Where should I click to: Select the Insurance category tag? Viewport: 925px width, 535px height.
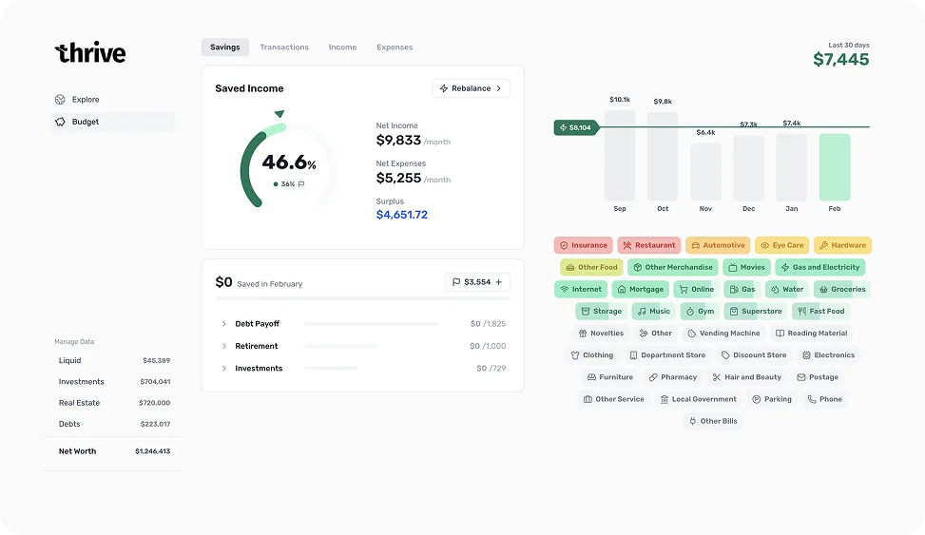coord(584,245)
